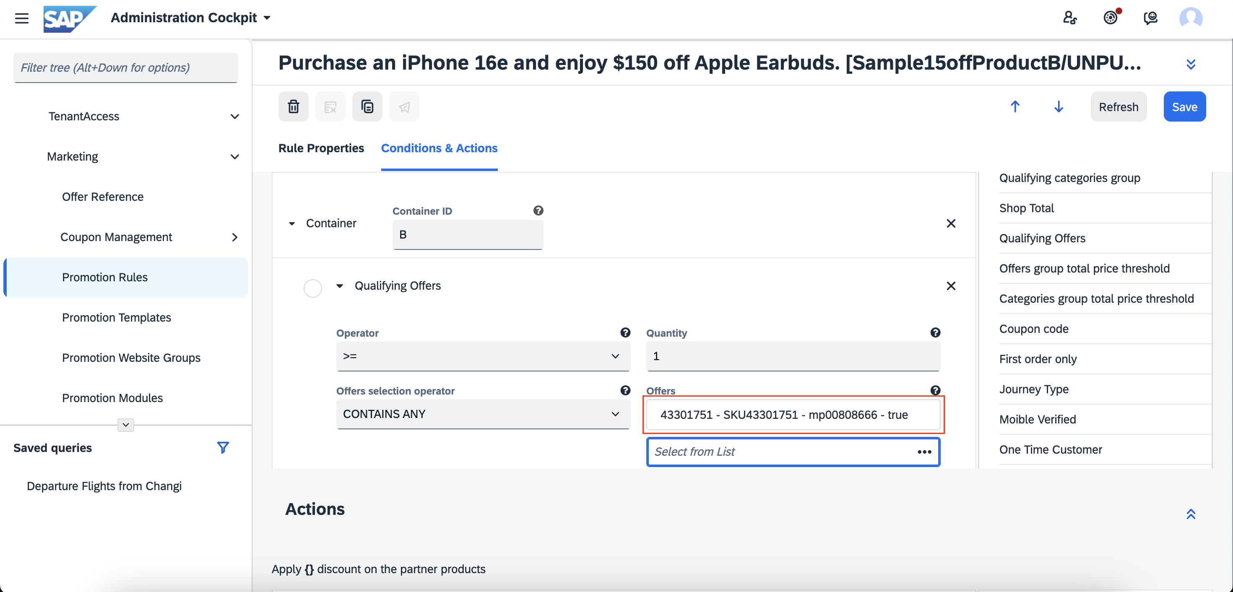Show help for Operator field
Image resolution: width=1233 pixels, height=592 pixels.
(x=625, y=332)
